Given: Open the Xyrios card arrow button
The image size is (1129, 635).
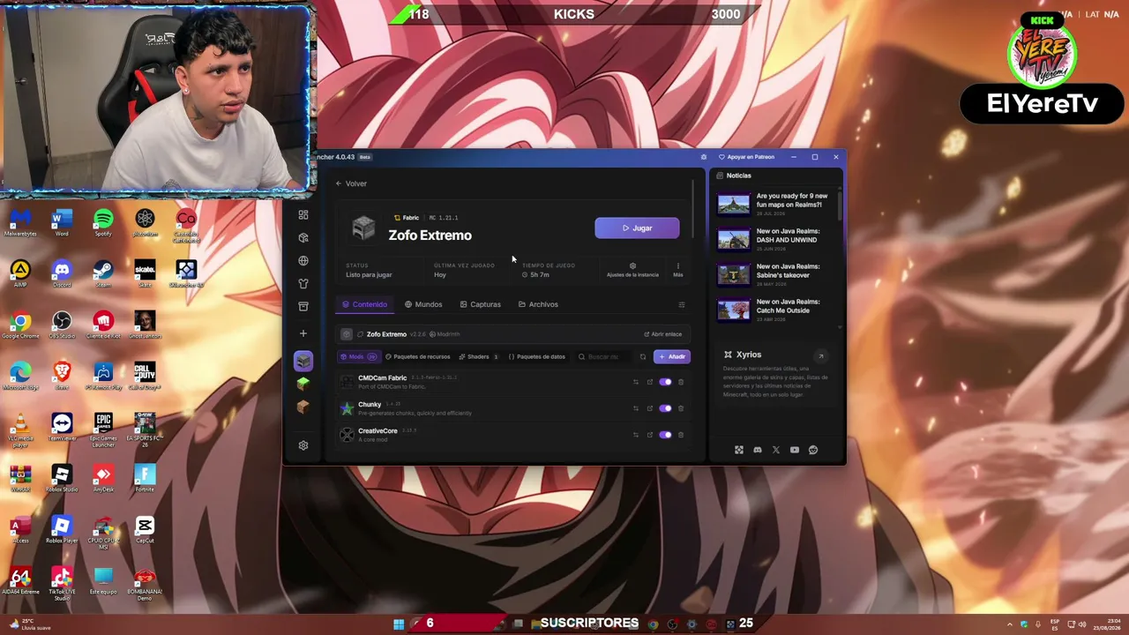Looking at the screenshot, I should (x=820, y=356).
